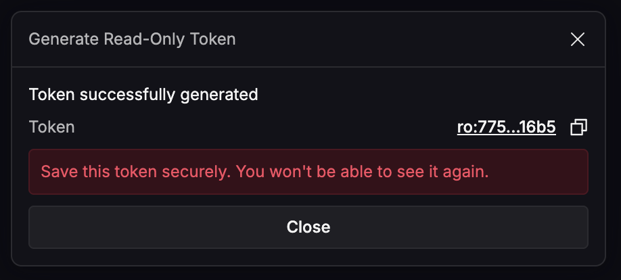Click the Token field label
This screenshot has width=621, height=280.
pyautogui.click(x=51, y=127)
